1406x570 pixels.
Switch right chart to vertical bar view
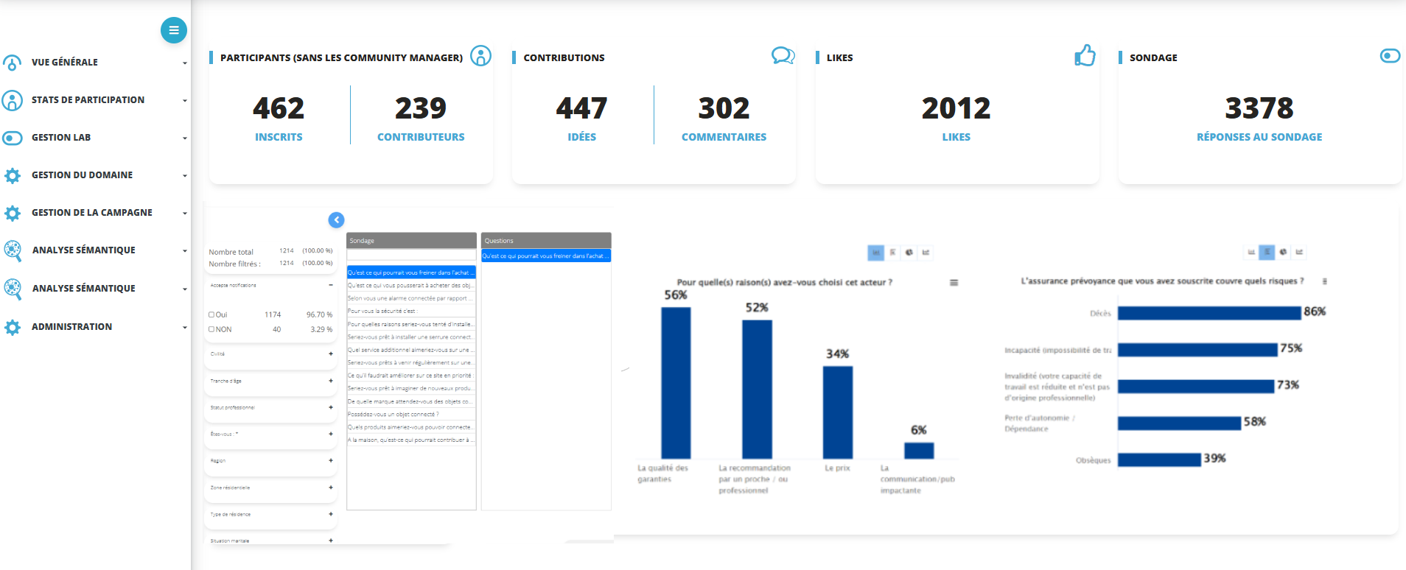click(x=1251, y=252)
